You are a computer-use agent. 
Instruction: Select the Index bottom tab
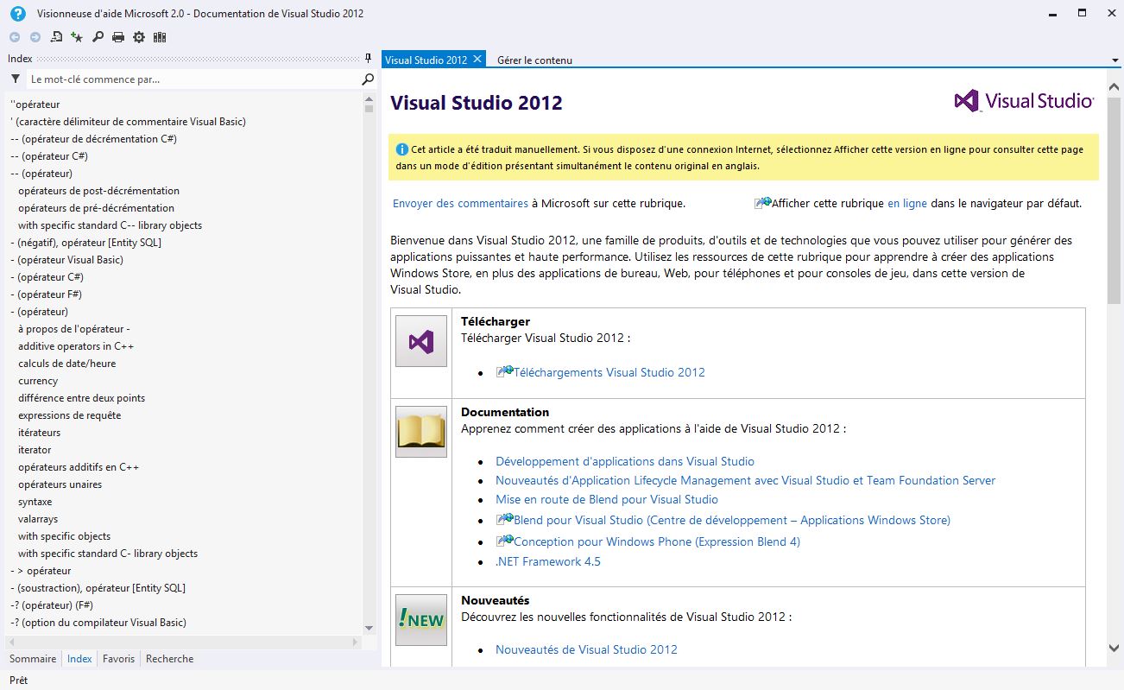tap(79, 658)
